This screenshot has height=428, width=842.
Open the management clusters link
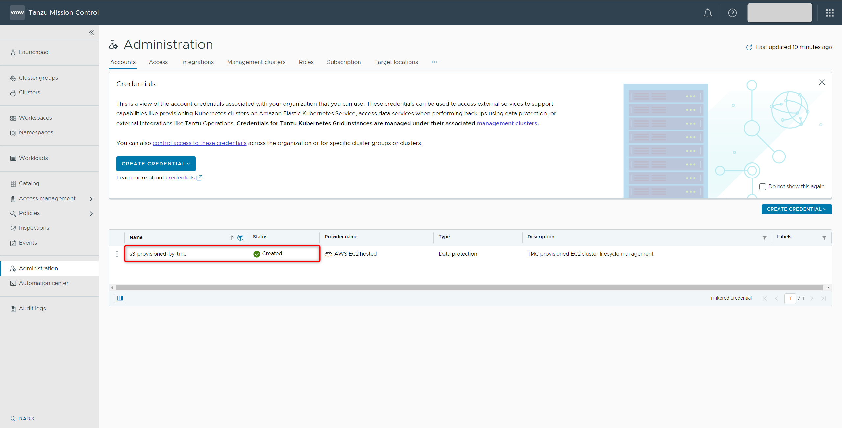click(x=508, y=123)
